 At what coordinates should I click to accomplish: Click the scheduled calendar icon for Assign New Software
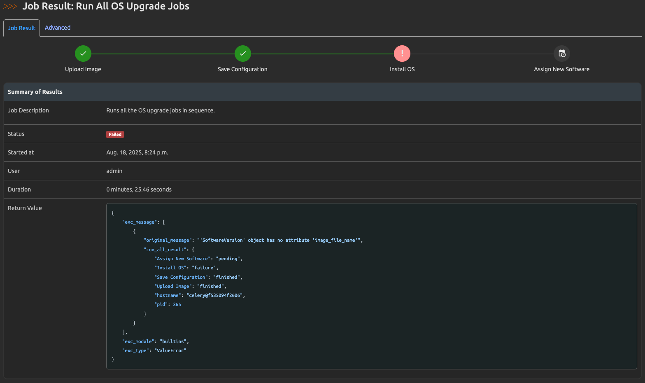561,53
